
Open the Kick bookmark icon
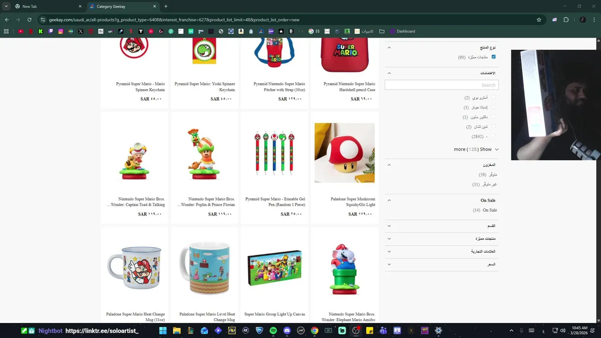coord(41,31)
